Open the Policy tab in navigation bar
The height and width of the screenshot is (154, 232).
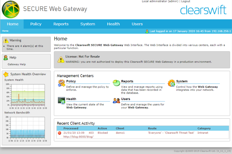click(36, 24)
